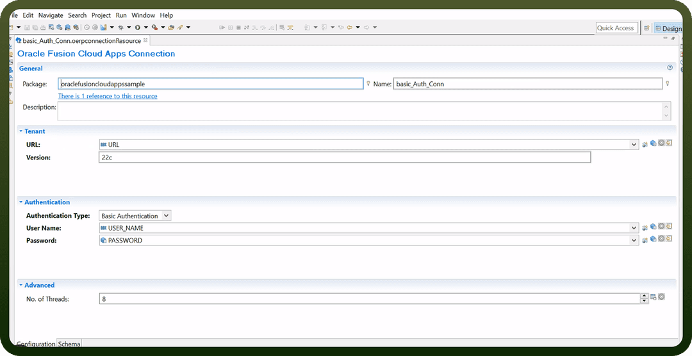The image size is (692, 356).
Task: Click the property icon beside No. of Threads
Action: pos(653,297)
